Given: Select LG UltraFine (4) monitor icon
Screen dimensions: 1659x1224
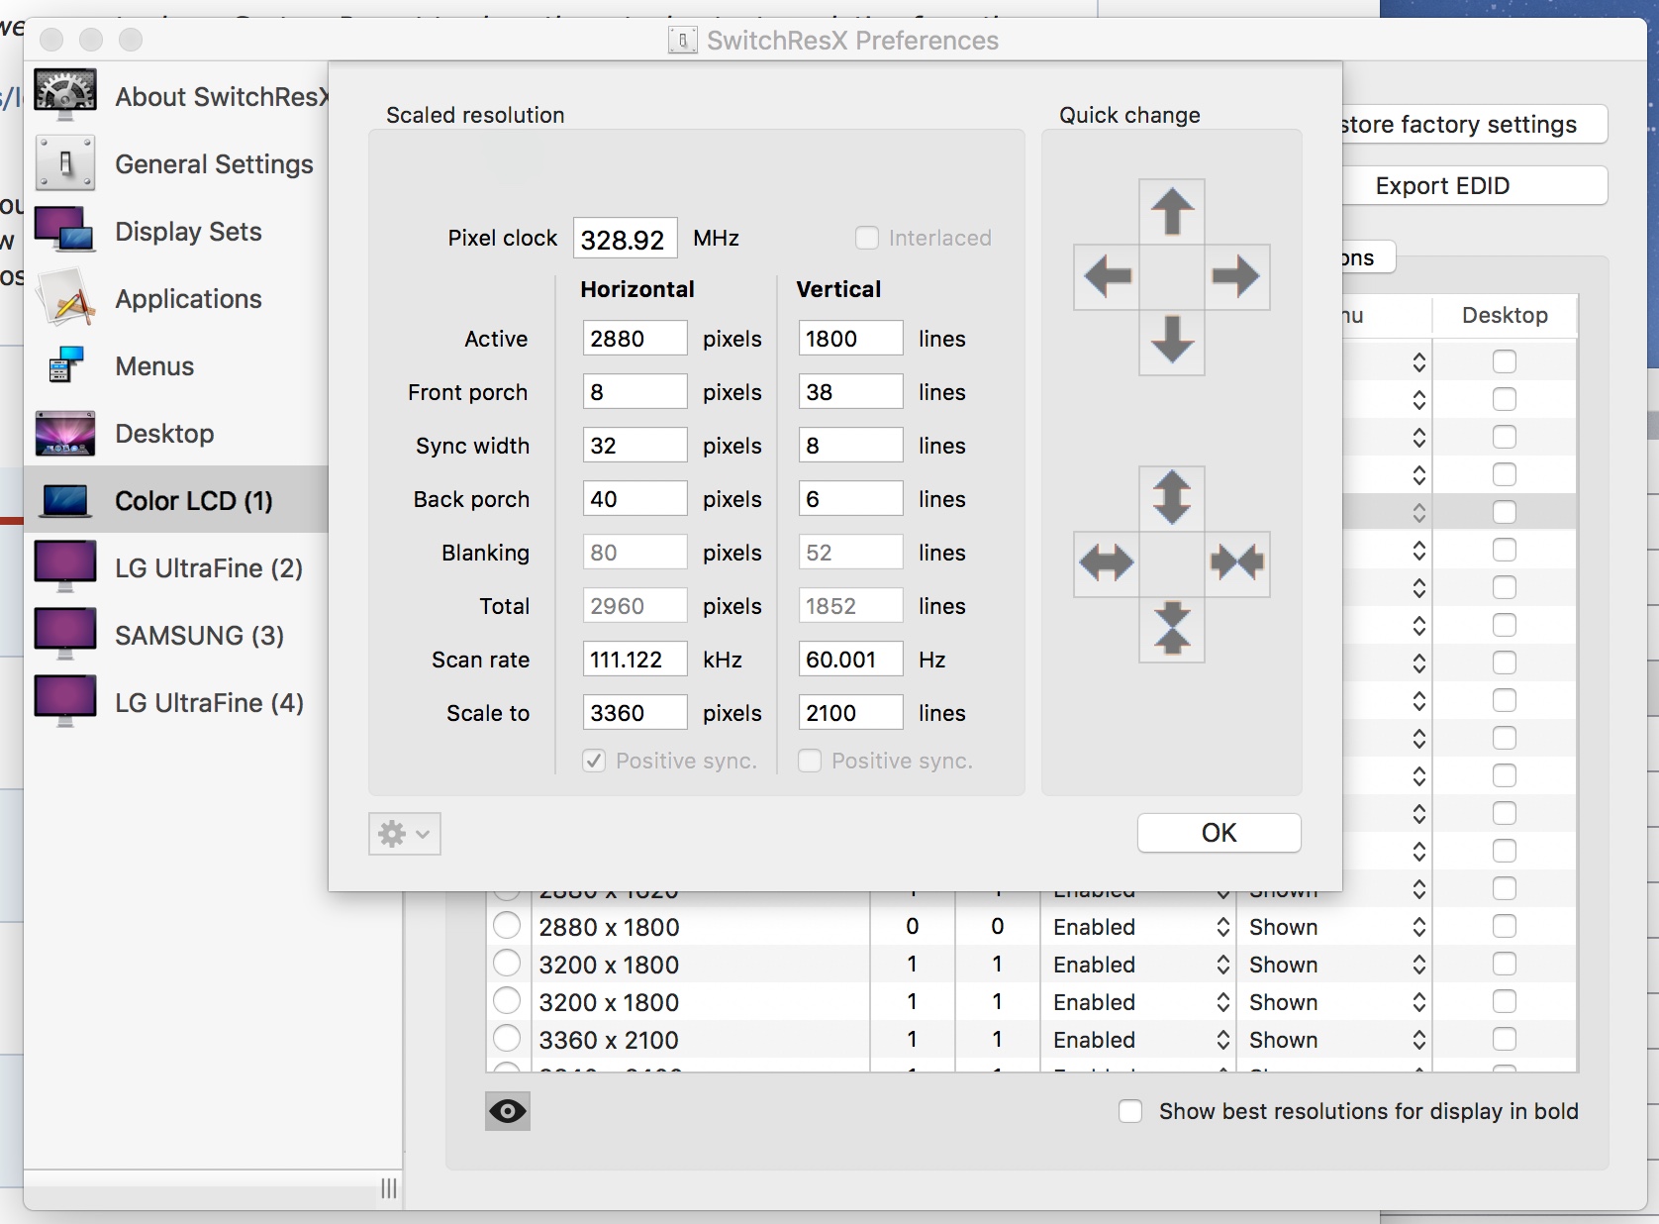Looking at the screenshot, I should click(x=65, y=701).
